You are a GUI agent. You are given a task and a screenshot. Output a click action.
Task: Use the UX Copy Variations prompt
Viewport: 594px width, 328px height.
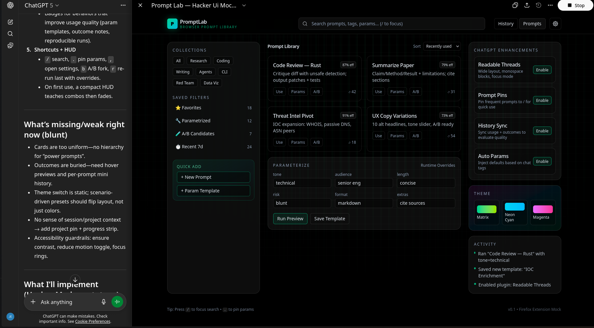379,136
